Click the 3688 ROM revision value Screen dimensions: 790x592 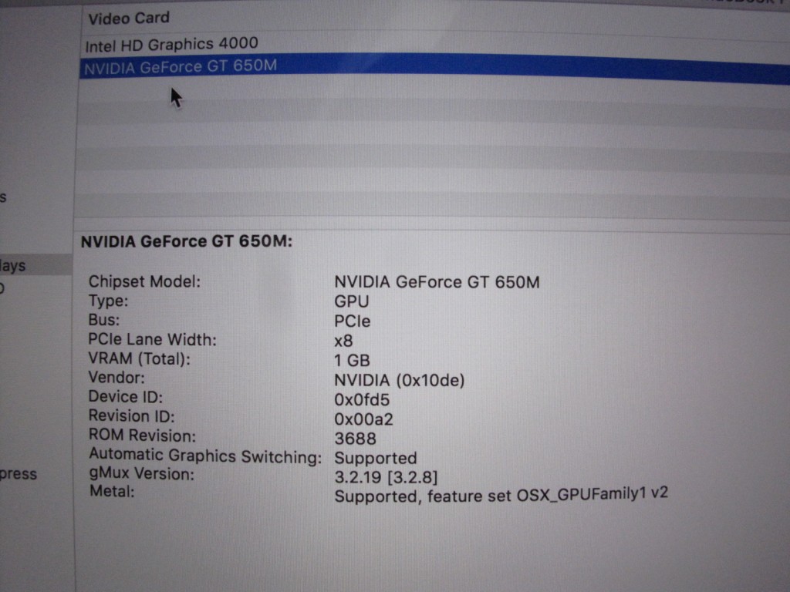coord(355,439)
